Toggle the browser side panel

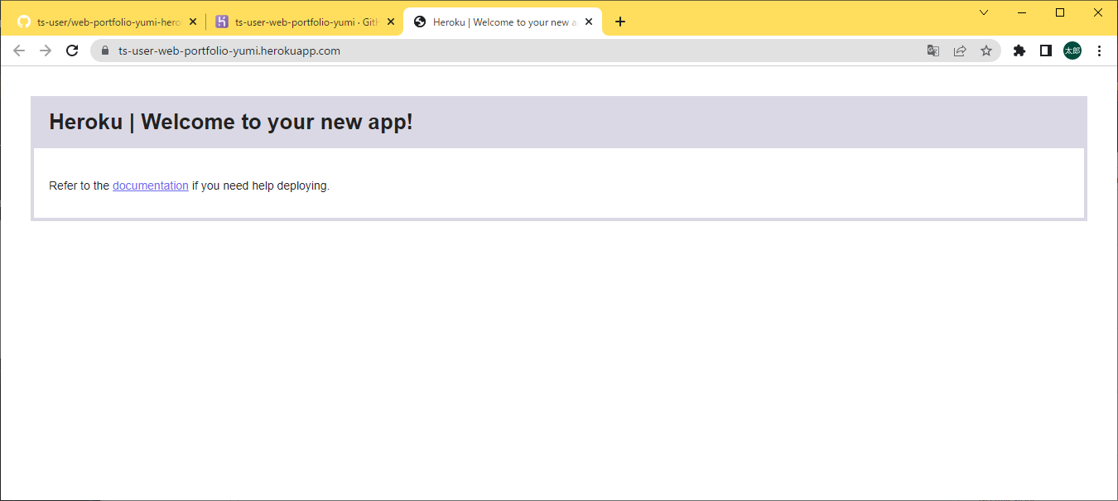pos(1046,51)
